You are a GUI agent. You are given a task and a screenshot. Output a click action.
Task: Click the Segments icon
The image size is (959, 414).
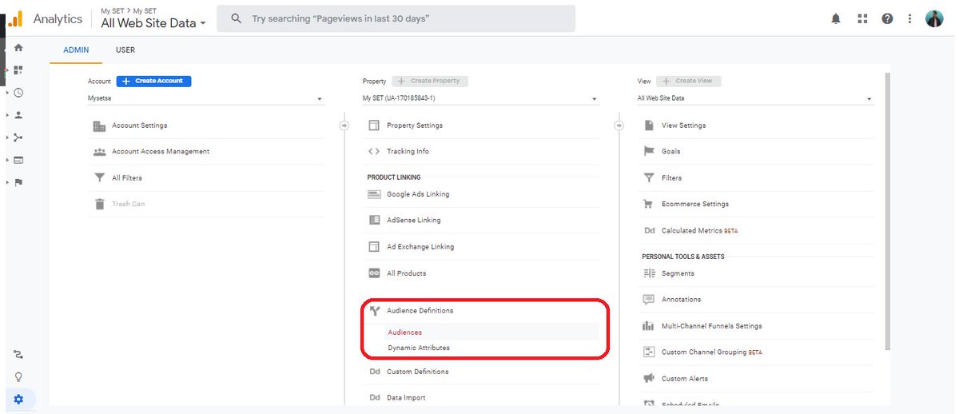point(648,273)
